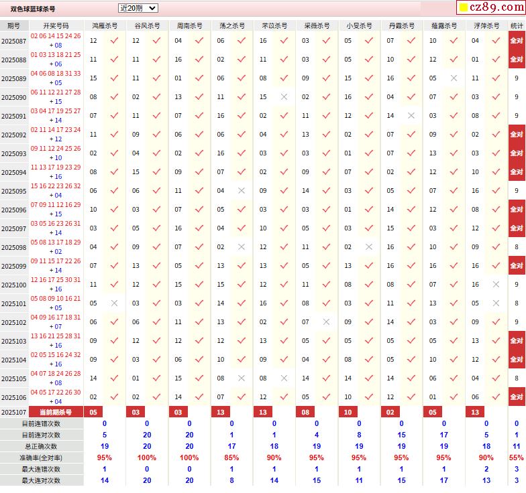Click the X mark in 采薇杀号 row 2025102

tap(326, 322)
